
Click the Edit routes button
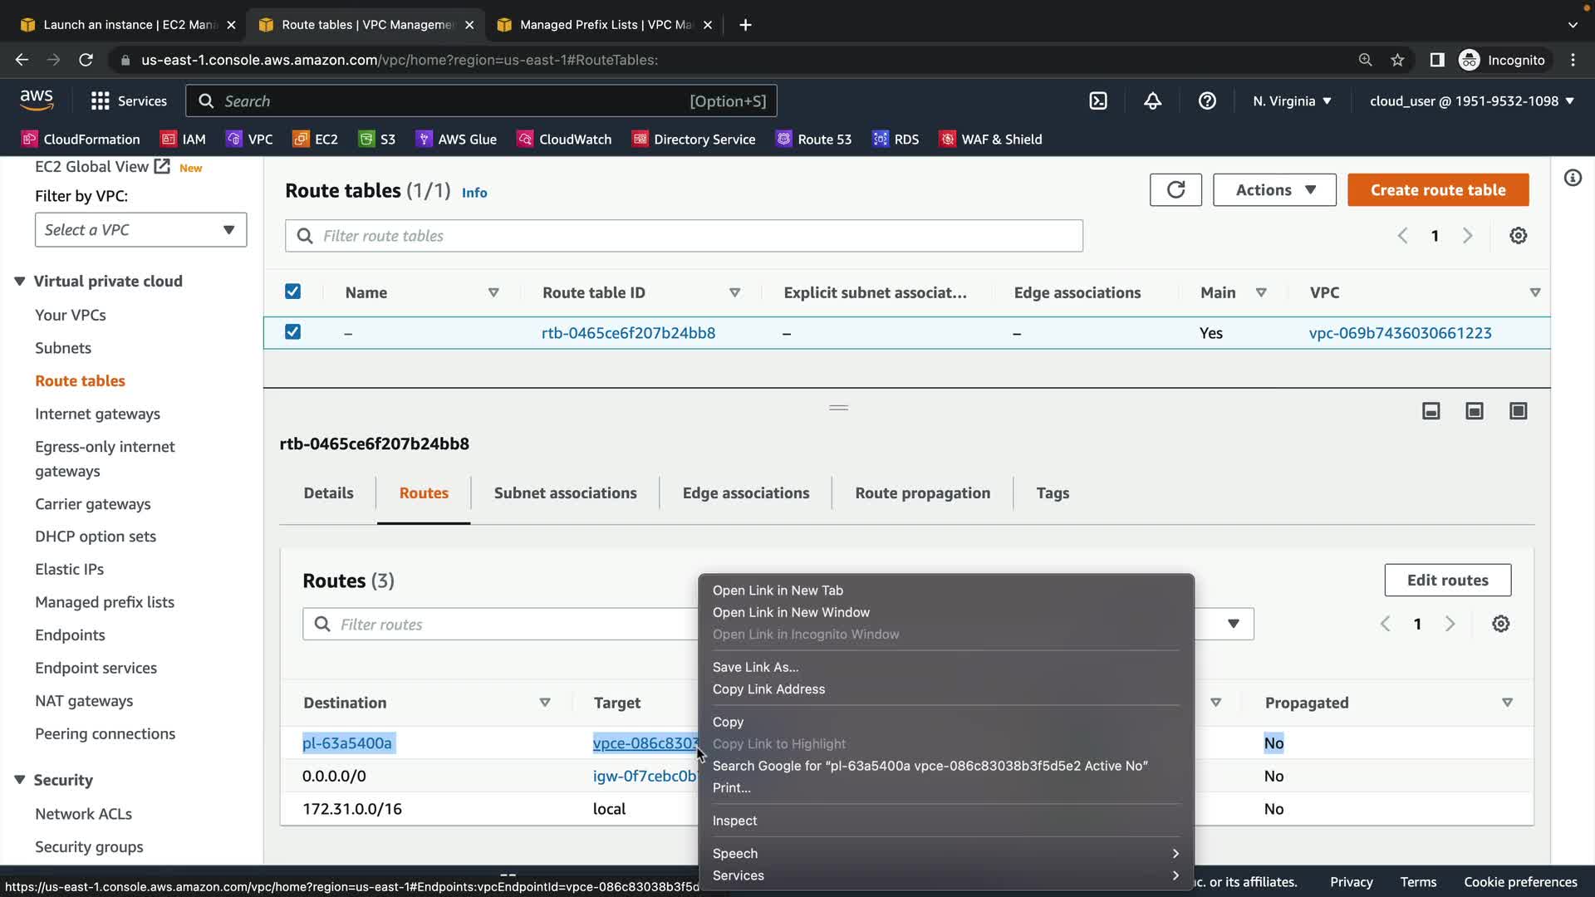pos(1447,581)
